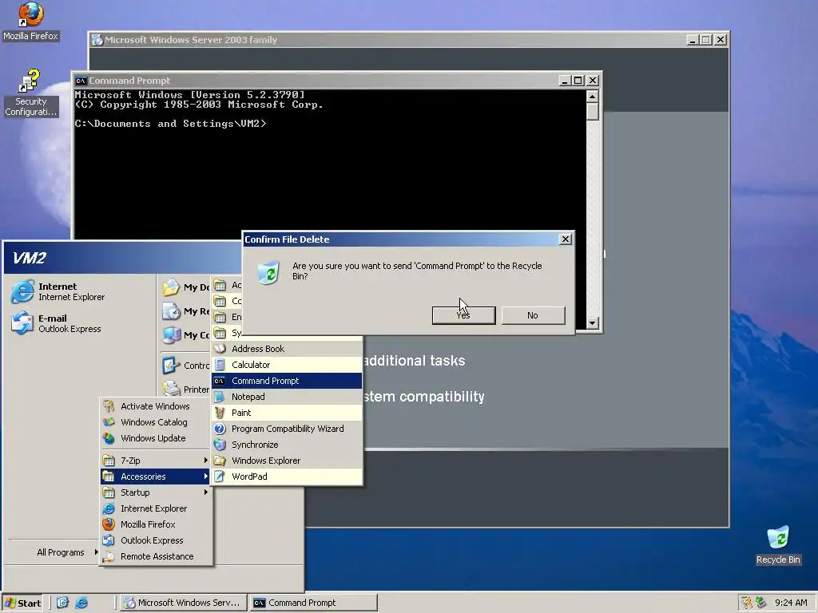Open the Recycle Bin on the desktop
This screenshot has width=818, height=613.
(x=778, y=545)
